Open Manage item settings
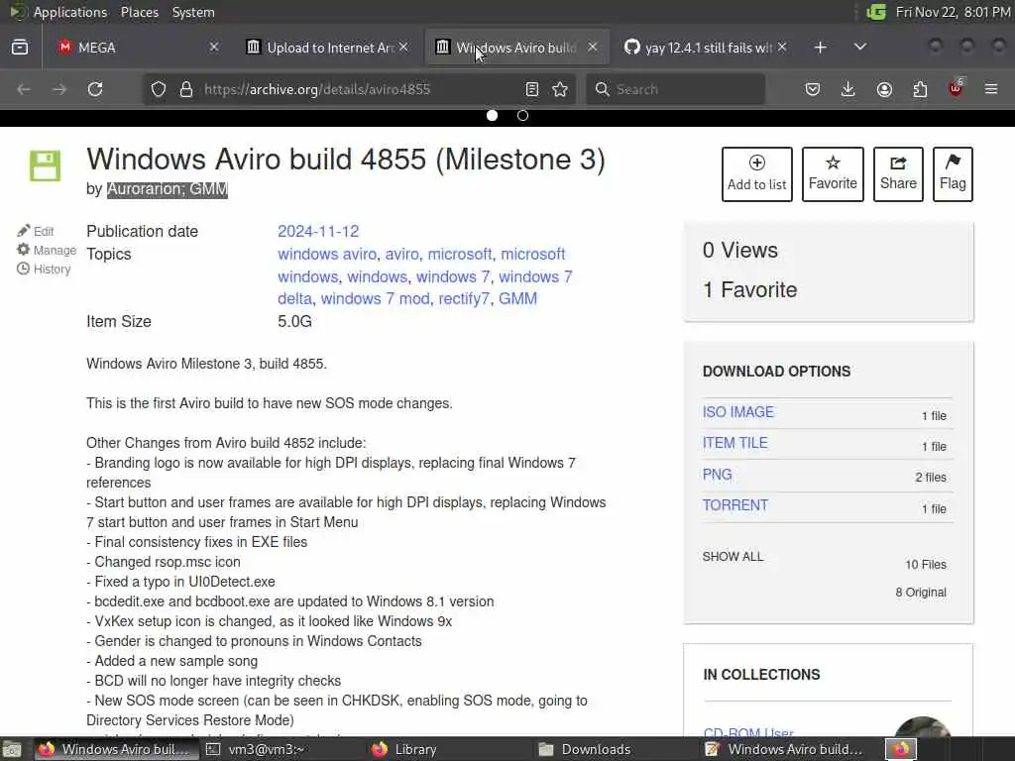This screenshot has height=761, width=1015. (x=47, y=250)
